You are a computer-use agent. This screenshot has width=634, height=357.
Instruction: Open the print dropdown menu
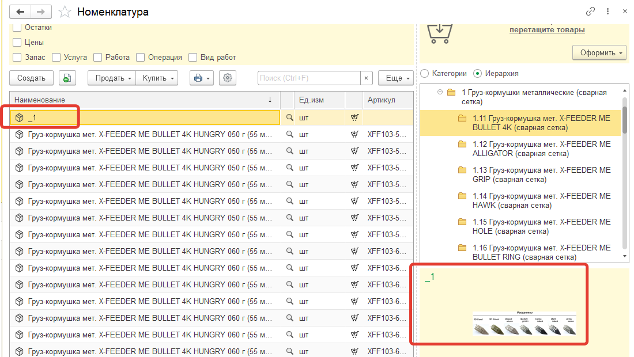[201, 78]
